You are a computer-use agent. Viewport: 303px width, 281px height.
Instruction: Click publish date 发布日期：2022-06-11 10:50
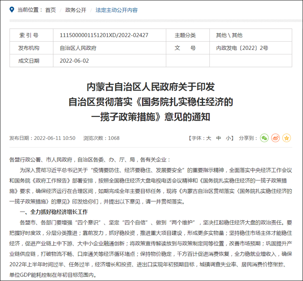pos(42,138)
